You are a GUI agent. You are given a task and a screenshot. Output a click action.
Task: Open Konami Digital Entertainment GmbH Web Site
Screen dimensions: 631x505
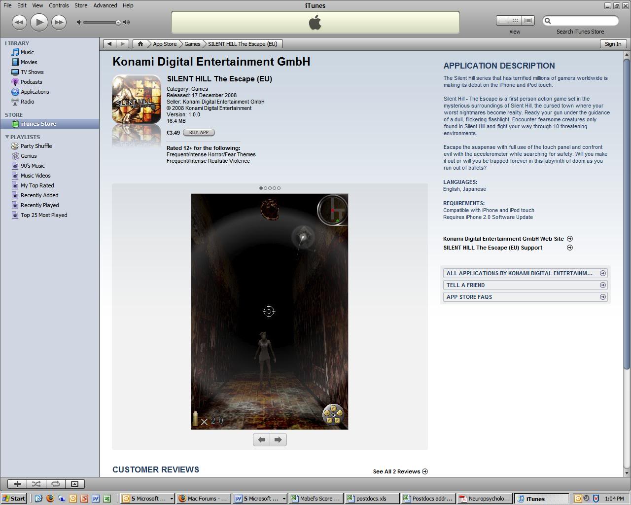pyautogui.click(x=508, y=239)
